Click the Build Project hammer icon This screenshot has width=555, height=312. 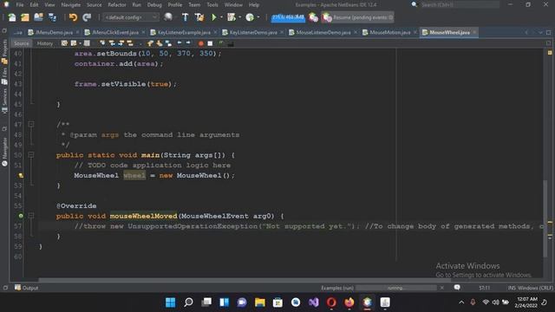click(185, 17)
